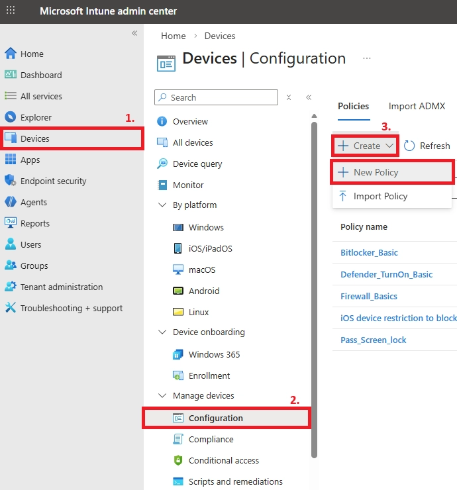Click the Android platform icon
Screen dimensions: 457x490
click(178, 291)
